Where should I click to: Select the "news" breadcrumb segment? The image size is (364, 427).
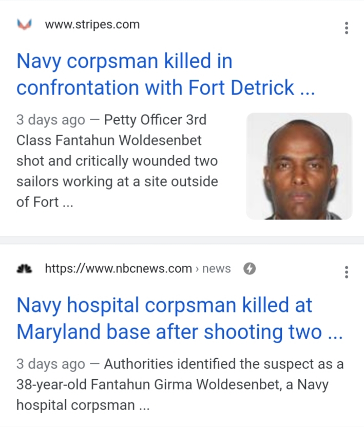click(217, 268)
